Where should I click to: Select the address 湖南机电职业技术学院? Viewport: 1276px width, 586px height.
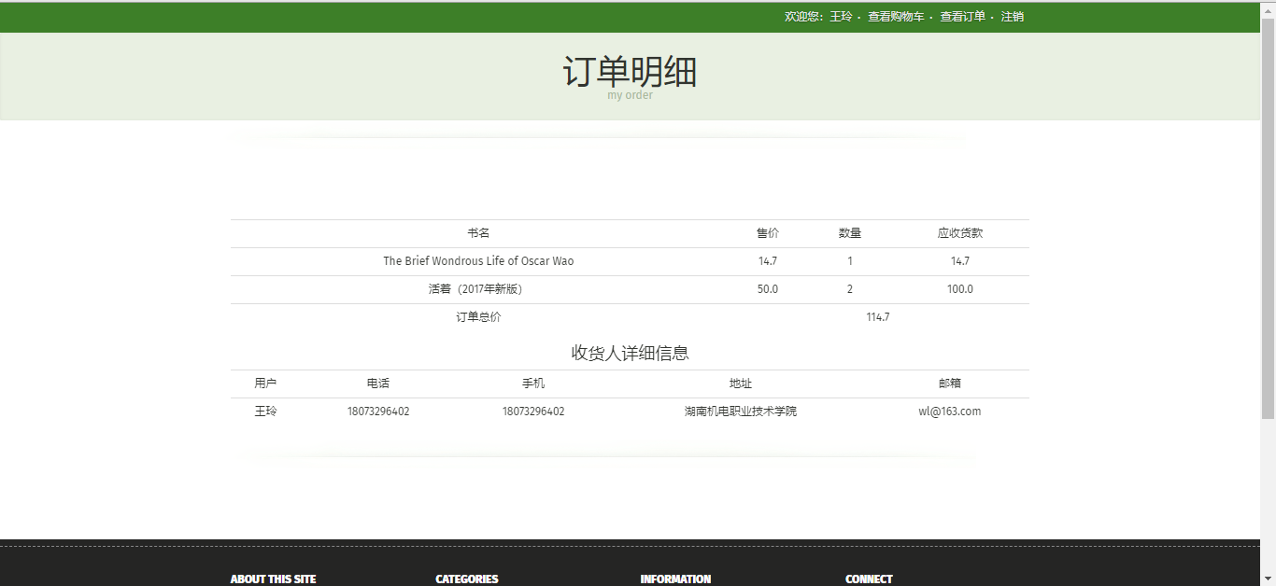[741, 412]
